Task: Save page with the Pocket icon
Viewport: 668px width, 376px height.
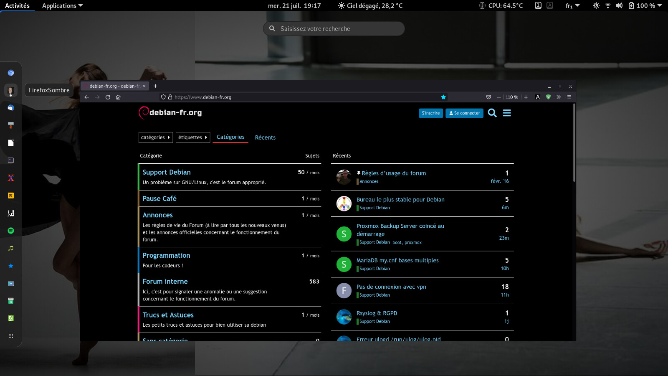Action: [488, 97]
